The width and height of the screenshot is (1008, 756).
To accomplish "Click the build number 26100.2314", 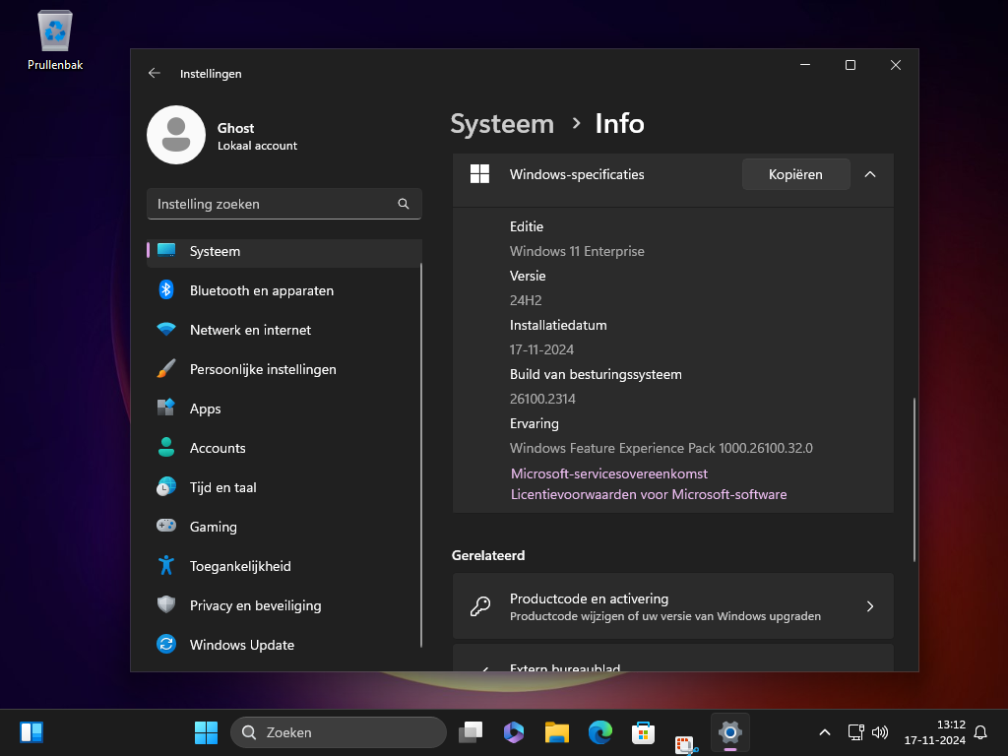I will (x=542, y=399).
